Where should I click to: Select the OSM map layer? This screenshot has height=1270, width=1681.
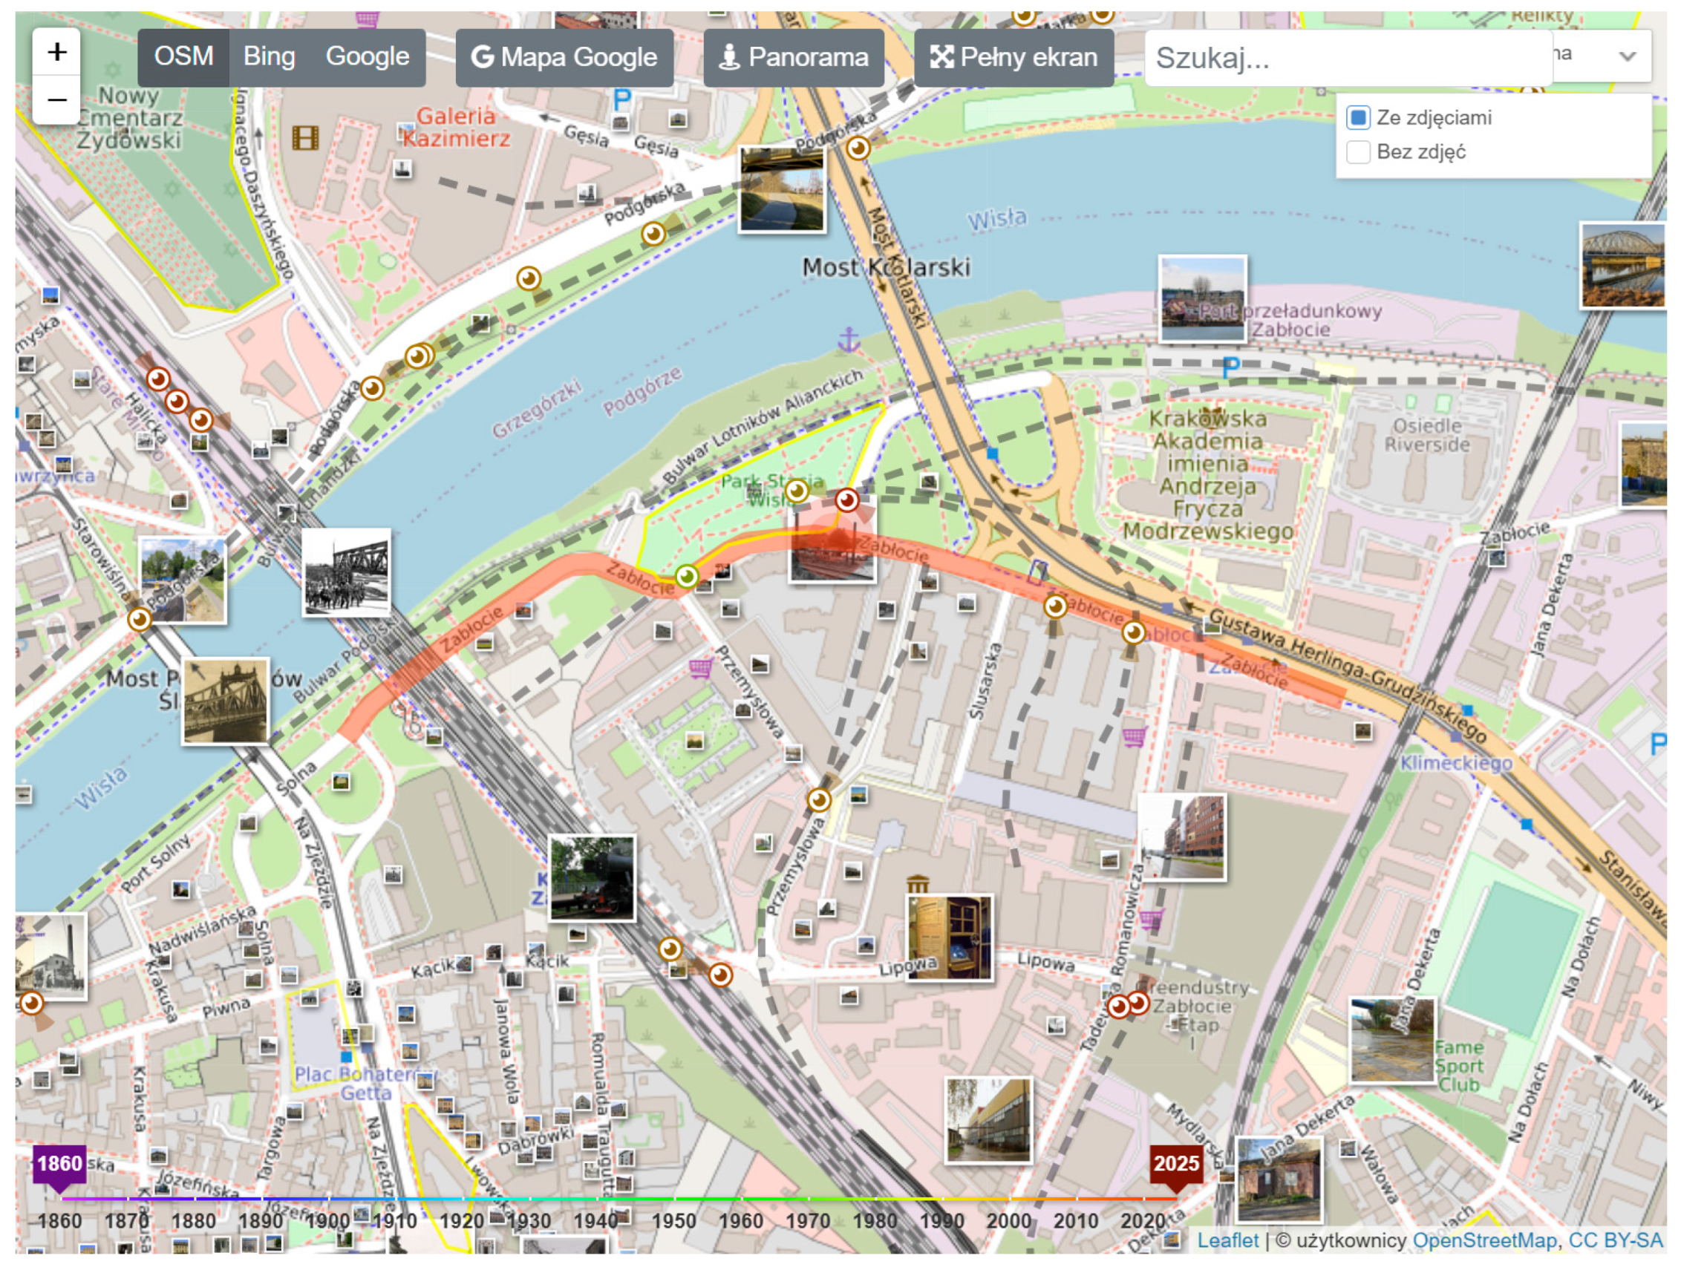[x=183, y=57]
